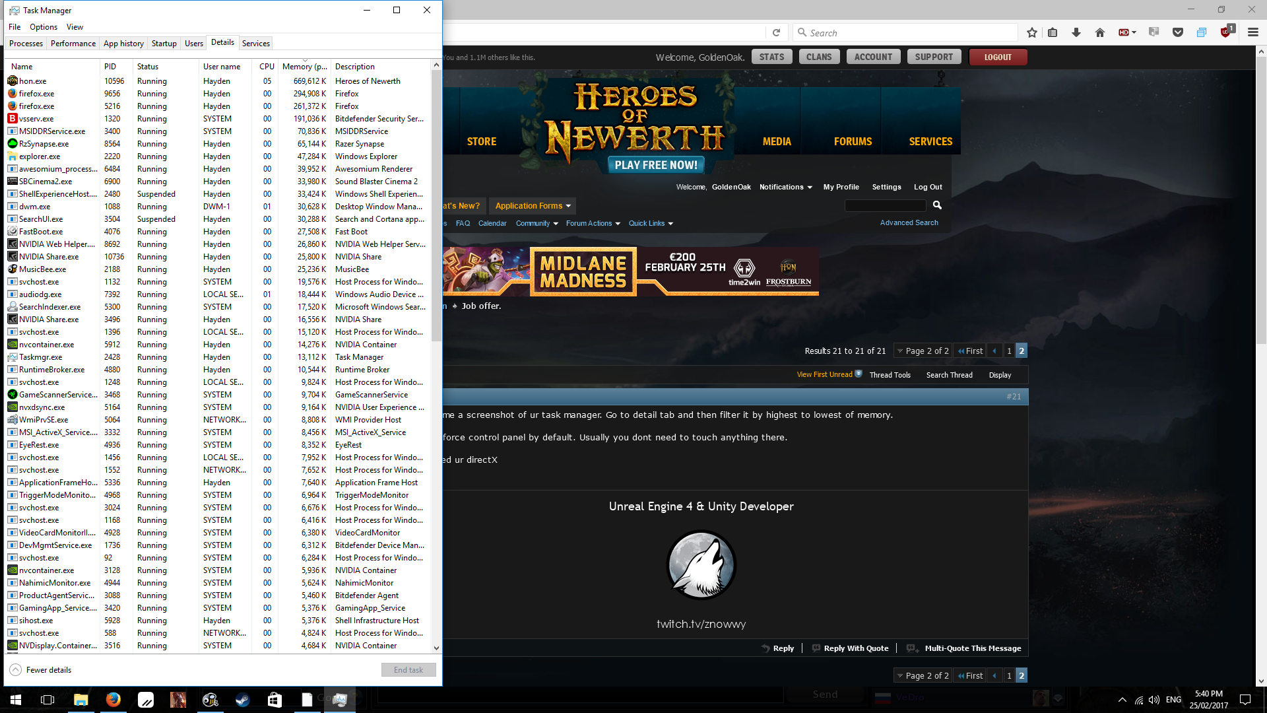The height and width of the screenshot is (713, 1267).
Task: Sort by Memory column header
Action: (x=304, y=67)
